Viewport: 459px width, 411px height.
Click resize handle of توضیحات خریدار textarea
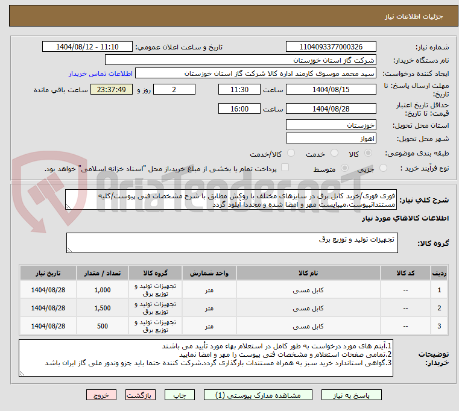coord(22,374)
